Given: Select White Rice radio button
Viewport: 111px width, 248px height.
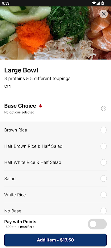Looking at the screenshot, I should point(104,195).
